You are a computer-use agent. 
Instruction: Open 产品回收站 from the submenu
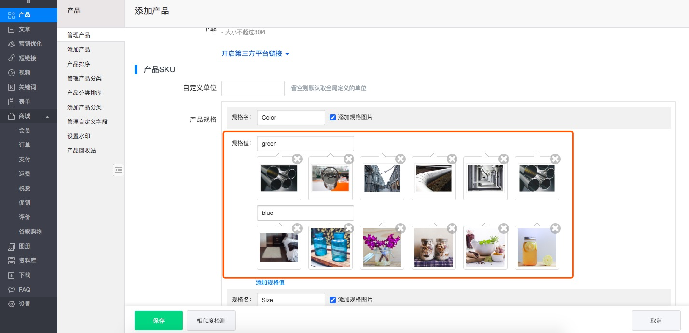click(82, 151)
